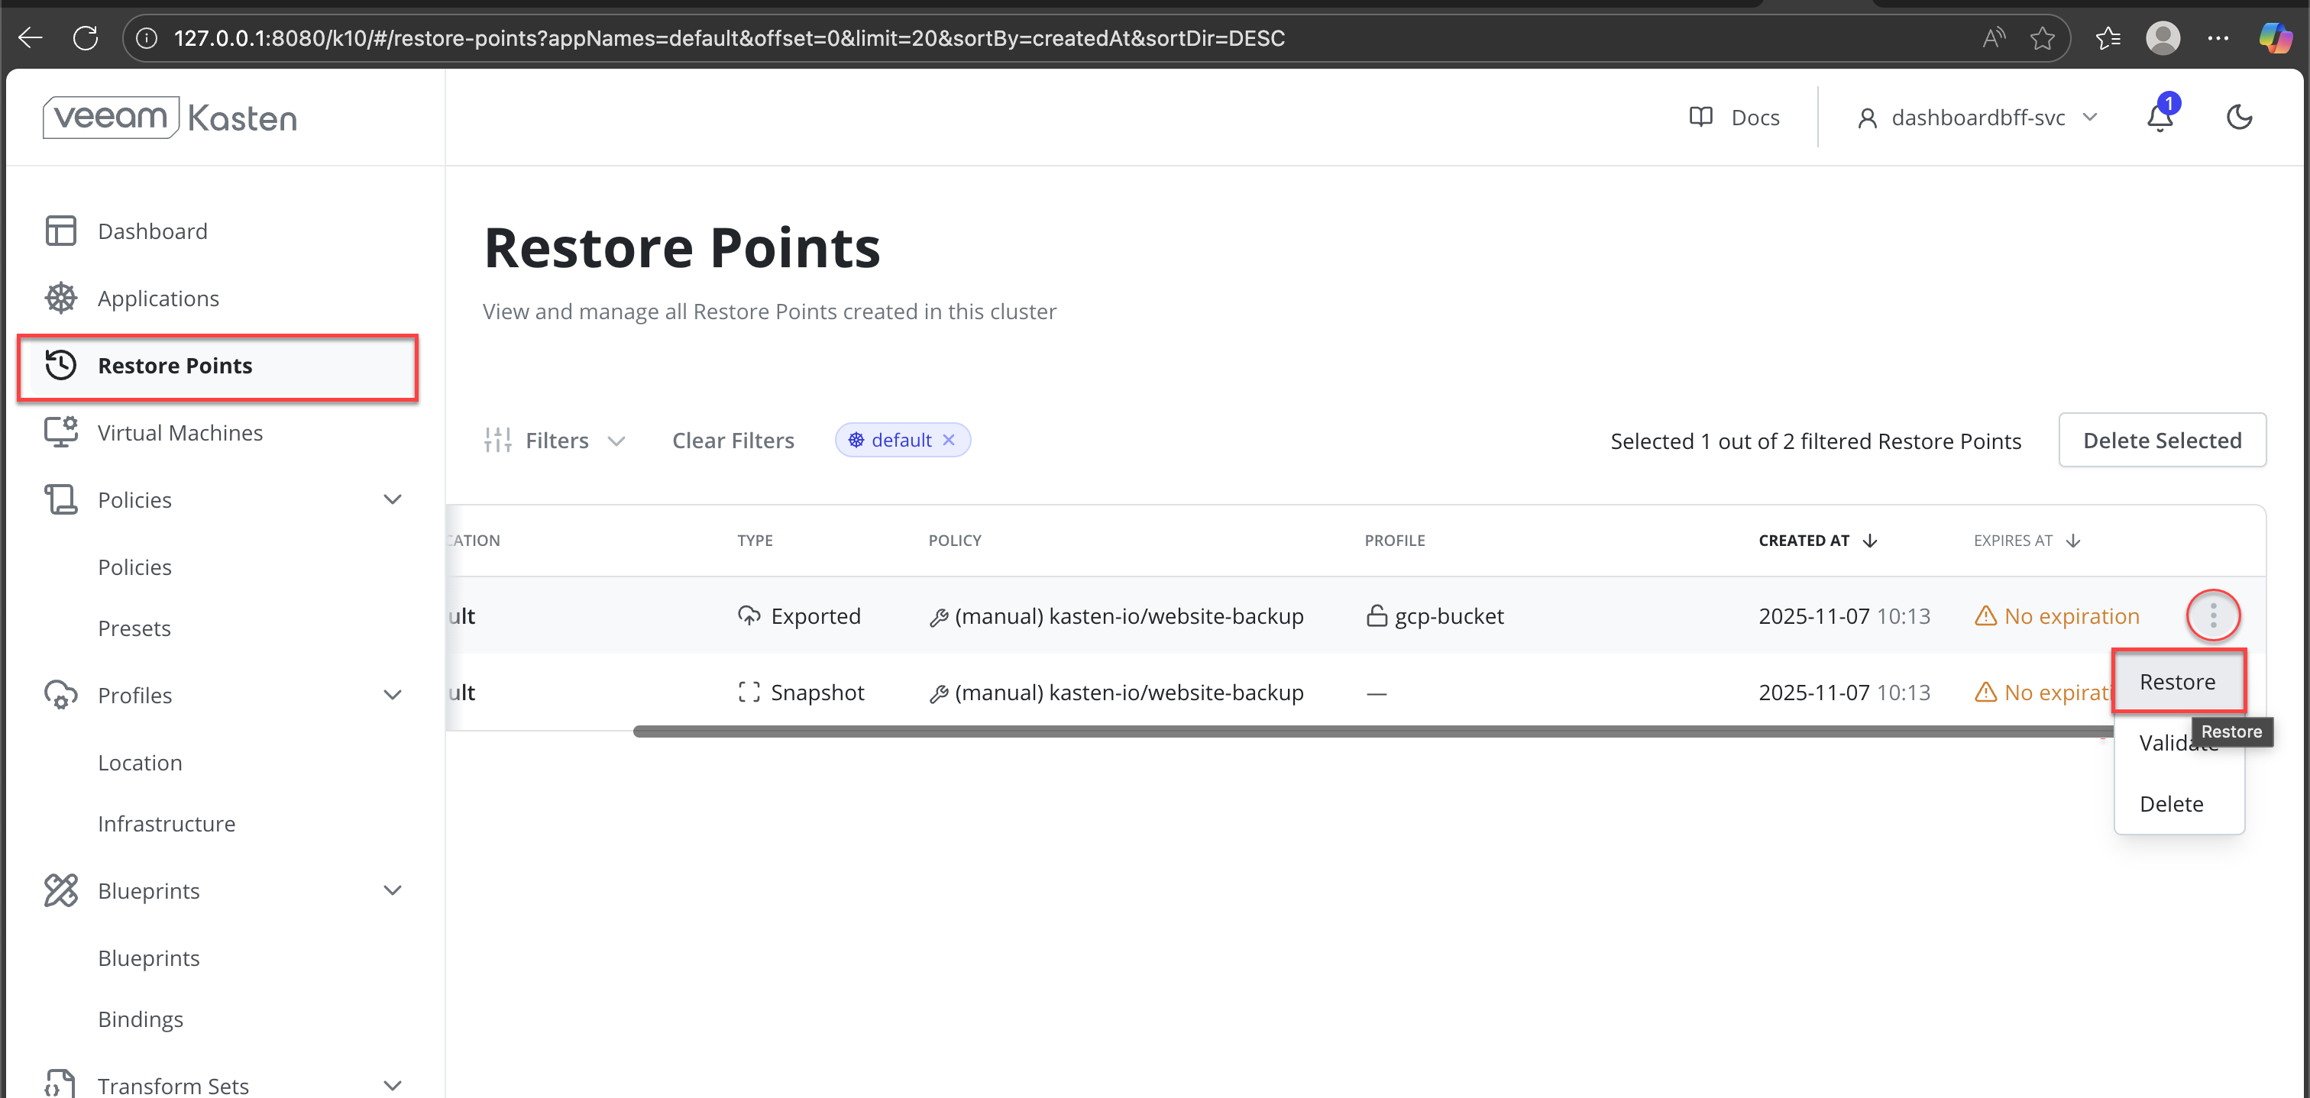
Task: Click the Virtual Machines monitor icon
Action: 61,432
